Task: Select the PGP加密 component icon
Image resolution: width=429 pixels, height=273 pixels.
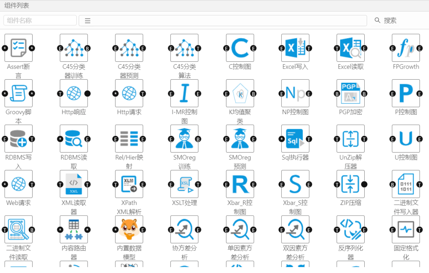Action: click(x=350, y=94)
